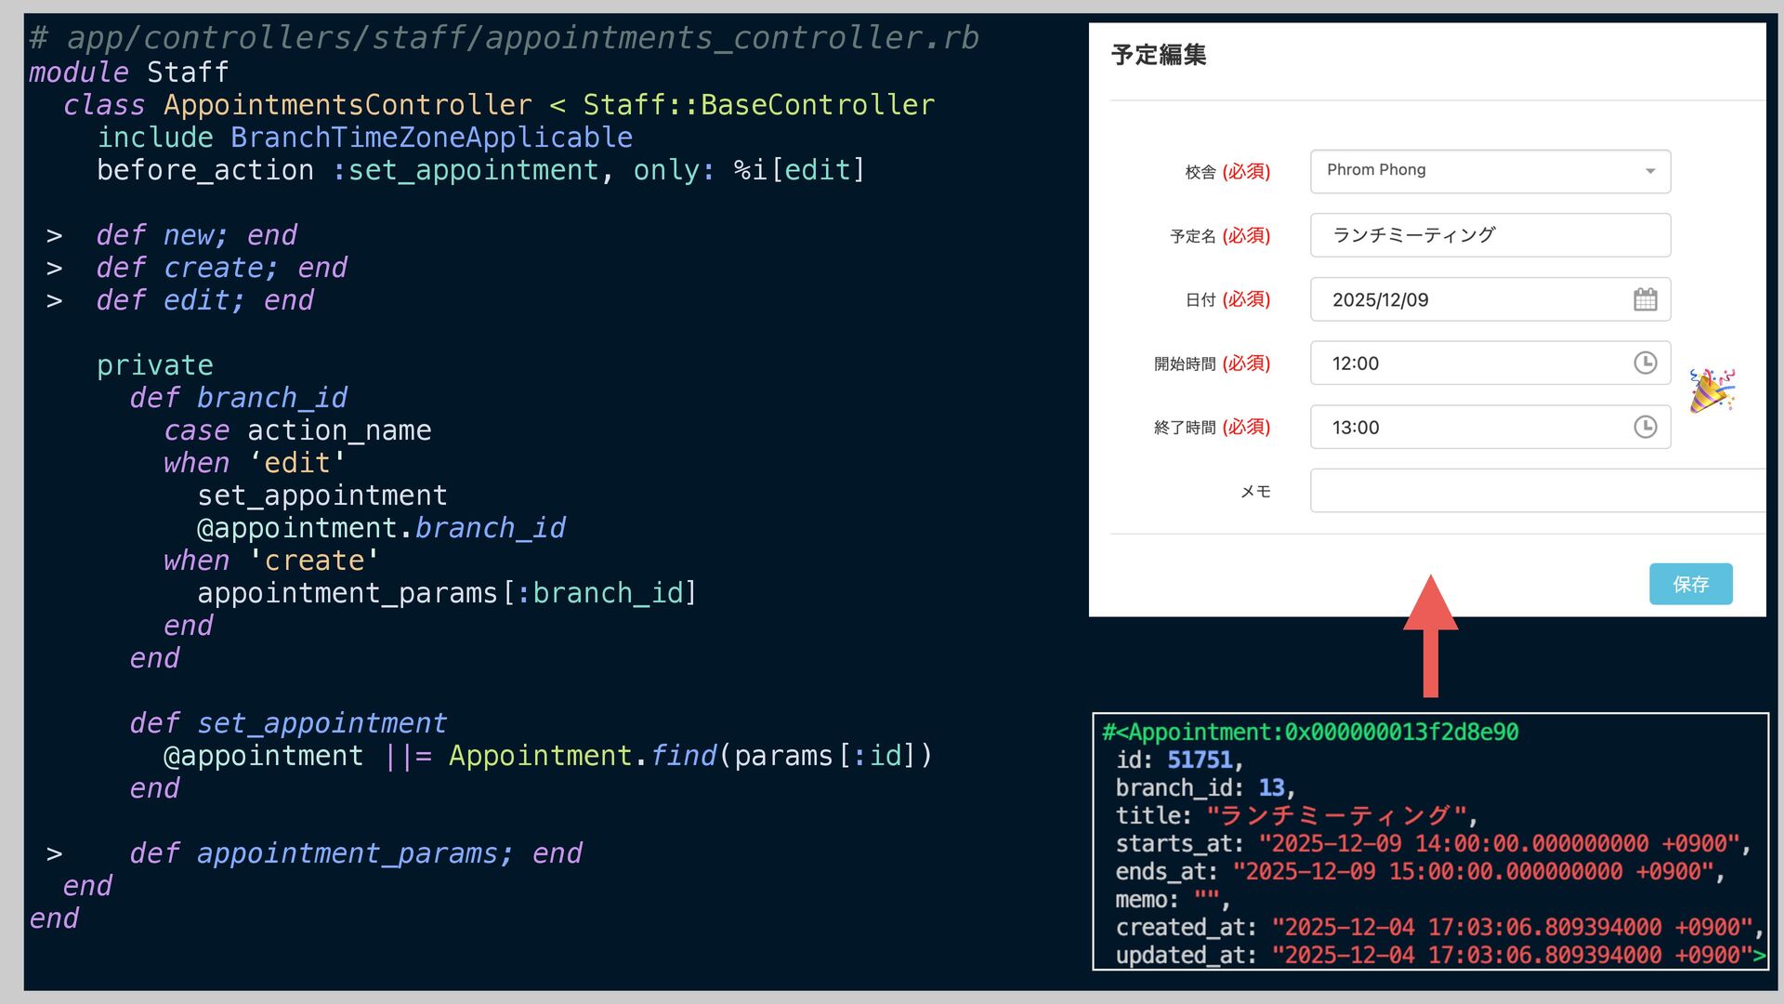Expand the folded def edit method
The height and width of the screenshot is (1004, 1784).
pos(55,301)
